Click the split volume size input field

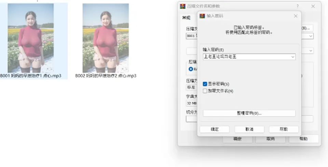tap(192, 119)
